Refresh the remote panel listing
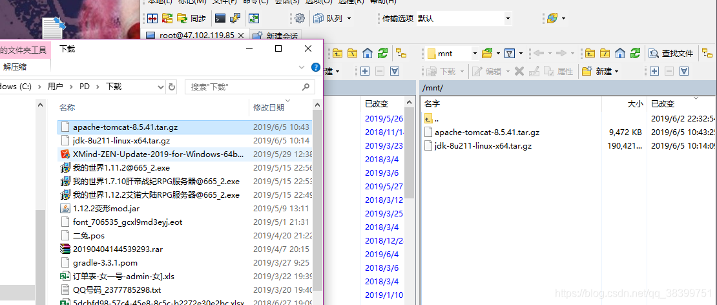 (x=635, y=54)
